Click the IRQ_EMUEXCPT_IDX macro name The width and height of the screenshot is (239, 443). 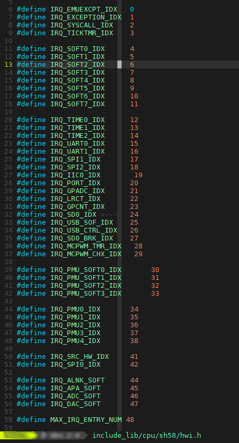pos(84,9)
